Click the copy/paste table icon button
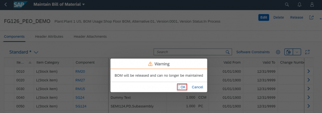The height and width of the screenshot is (113, 322). point(289,52)
